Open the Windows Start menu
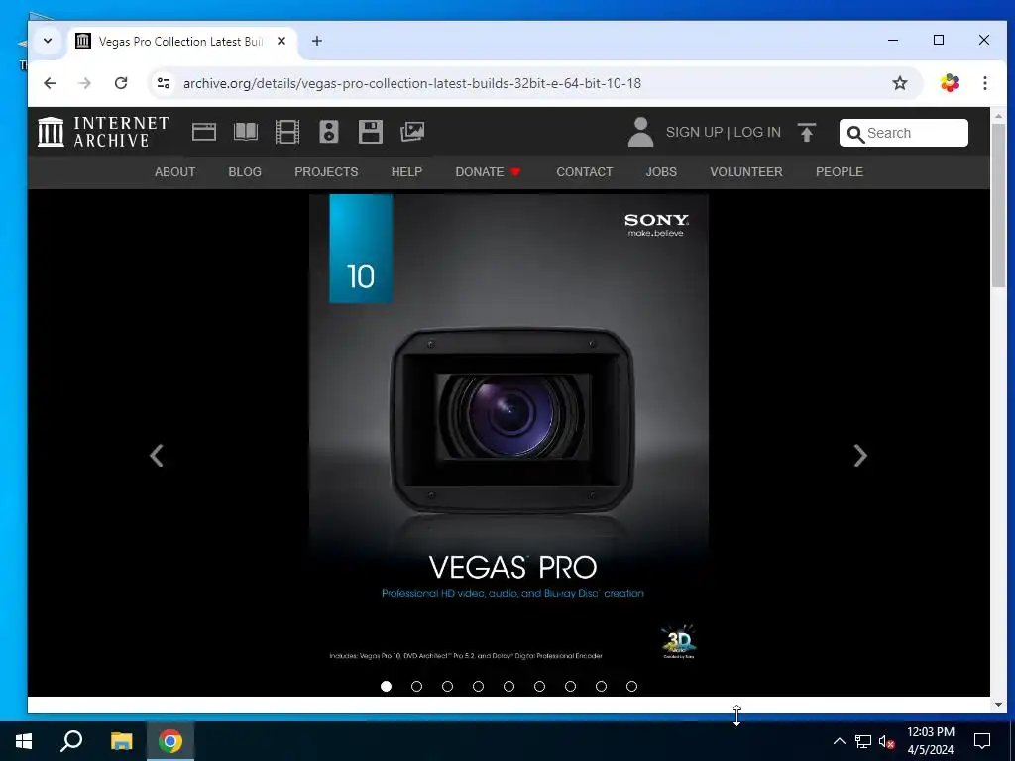This screenshot has width=1015, height=761. pos(24,741)
